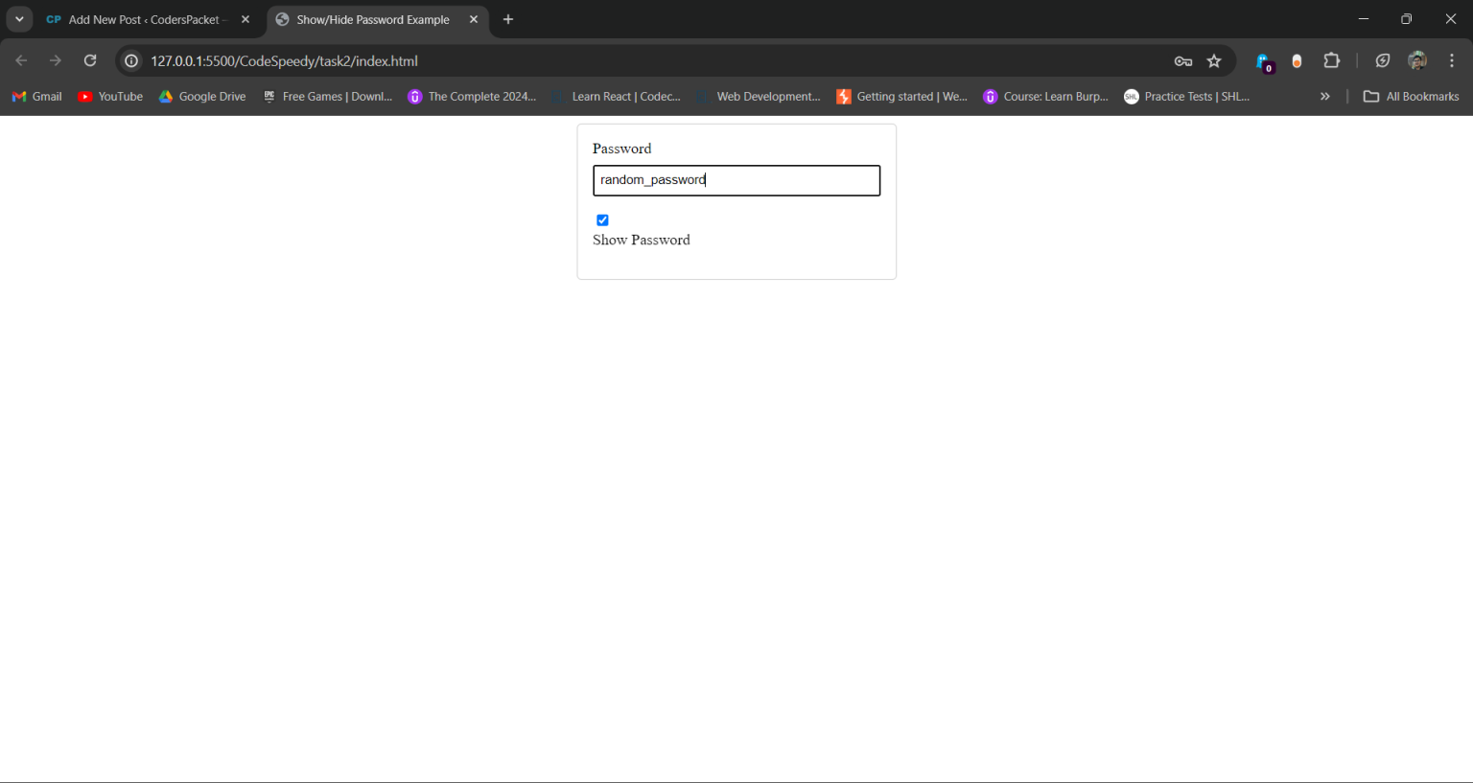Uncheck the Show Password checkbox
This screenshot has width=1473, height=783.
602,219
